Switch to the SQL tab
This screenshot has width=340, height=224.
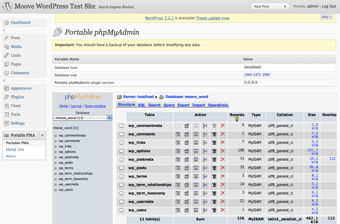click(141, 105)
